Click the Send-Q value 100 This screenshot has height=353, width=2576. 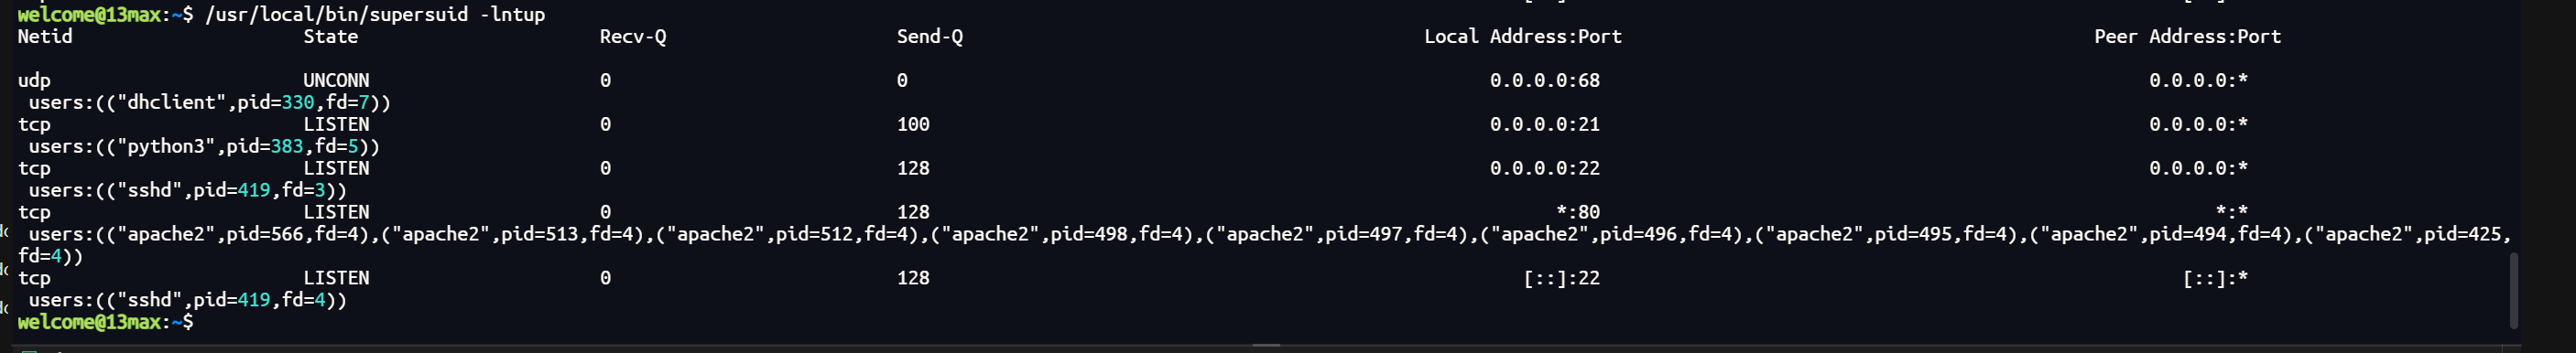pyautogui.click(x=913, y=124)
